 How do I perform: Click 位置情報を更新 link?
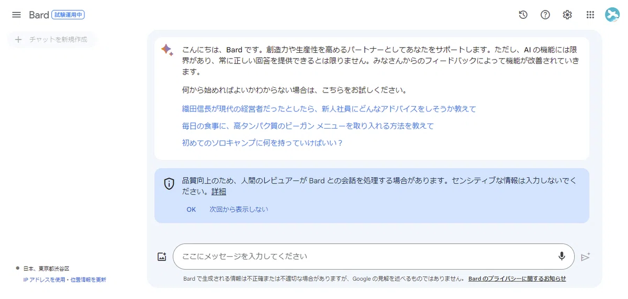click(x=88, y=280)
